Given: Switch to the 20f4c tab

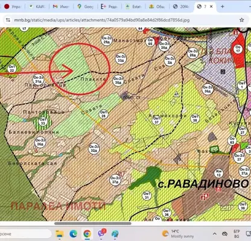Looking at the screenshot, I should (182, 7).
